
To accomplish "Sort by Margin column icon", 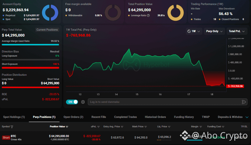I will [200, 127].
